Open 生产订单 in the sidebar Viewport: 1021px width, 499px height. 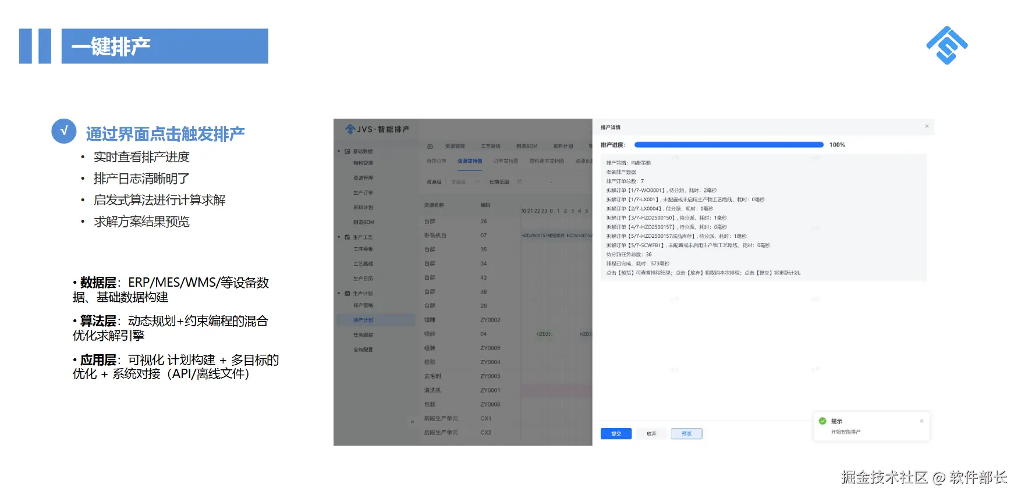pyautogui.click(x=363, y=193)
